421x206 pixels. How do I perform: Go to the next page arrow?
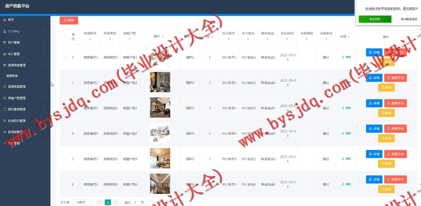coord(116,202)
